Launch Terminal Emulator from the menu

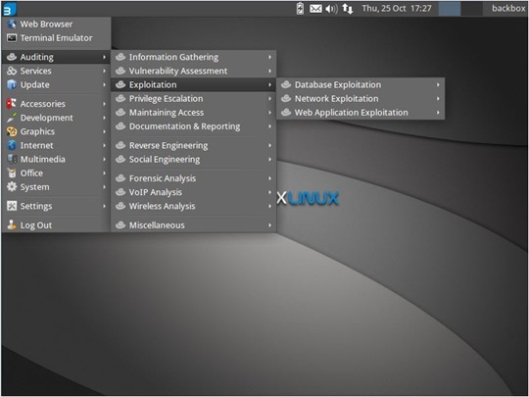(x=57, y=38)
